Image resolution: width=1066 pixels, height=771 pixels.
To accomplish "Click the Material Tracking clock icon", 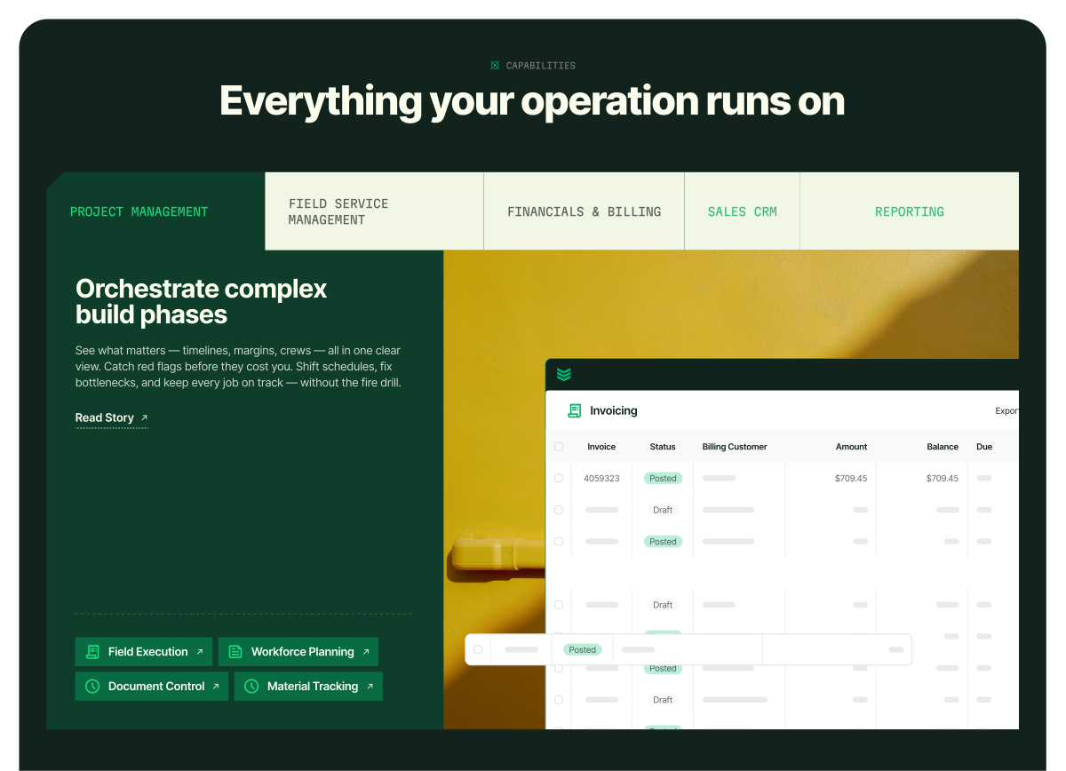I will [x=251, y=687].
